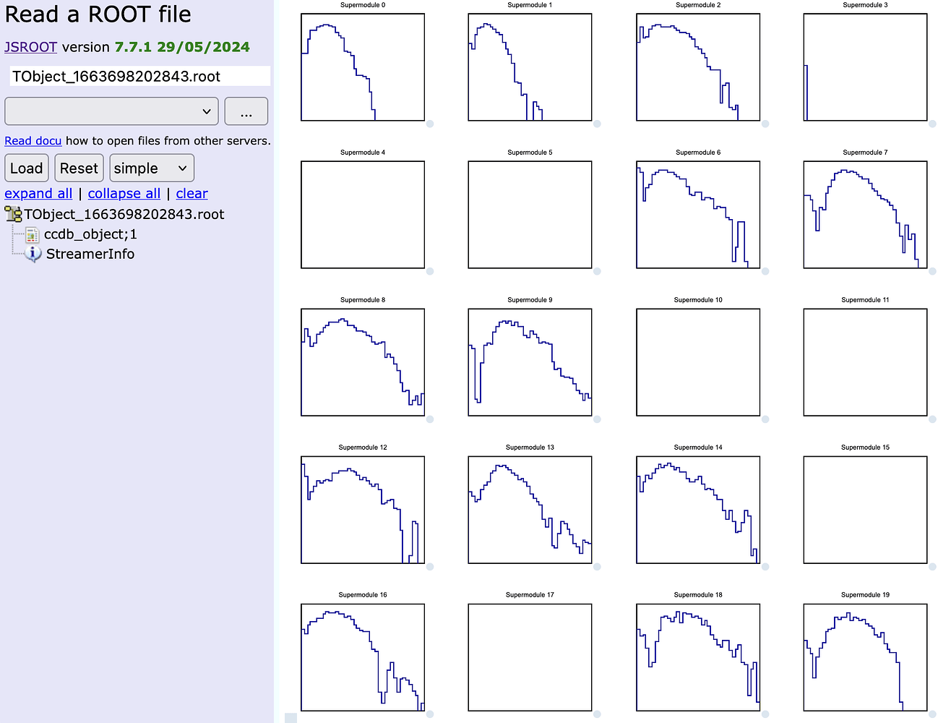This screenshot has width=938, height=723.
Task: Open pad toolbar circle for Supermodule 2
Action: 765,124
